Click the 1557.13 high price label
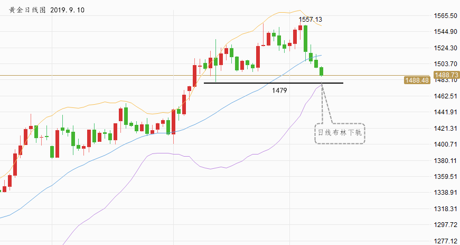Screen dimensions: 460x245 (311, 20)
